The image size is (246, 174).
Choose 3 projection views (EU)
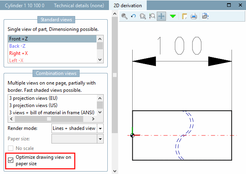[x=52, y=98]
